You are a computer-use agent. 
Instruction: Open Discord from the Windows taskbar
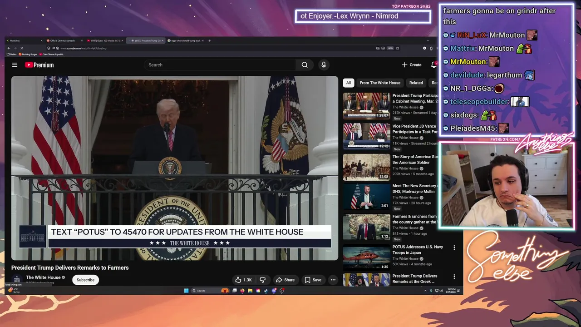(x=274, y=291)
